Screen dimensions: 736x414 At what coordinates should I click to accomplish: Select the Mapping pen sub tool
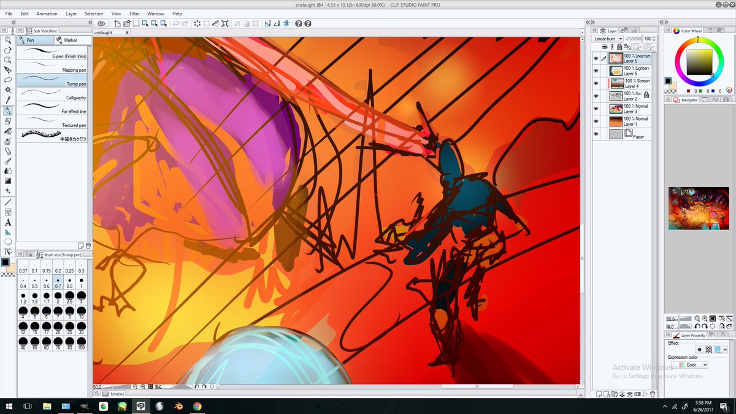[52, 66]
